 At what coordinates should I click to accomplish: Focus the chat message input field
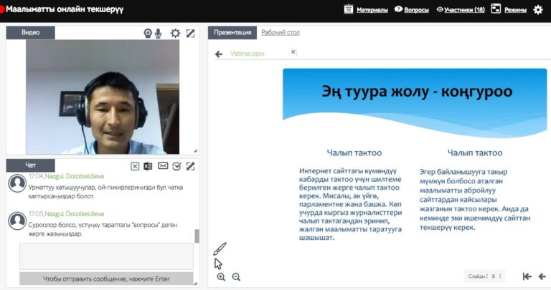pyautogui.click(x=106, y=256)
